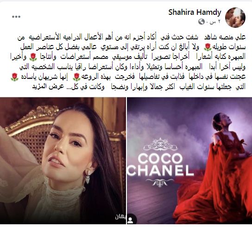Screen dimensions: 252x227
Task: Click the globe public-privacy icon
Action: pos(201,22)
